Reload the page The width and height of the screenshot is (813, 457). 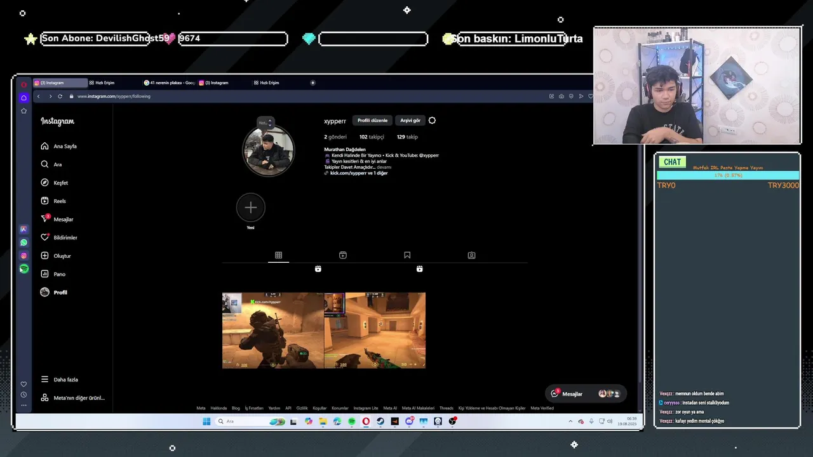point(60,96)
